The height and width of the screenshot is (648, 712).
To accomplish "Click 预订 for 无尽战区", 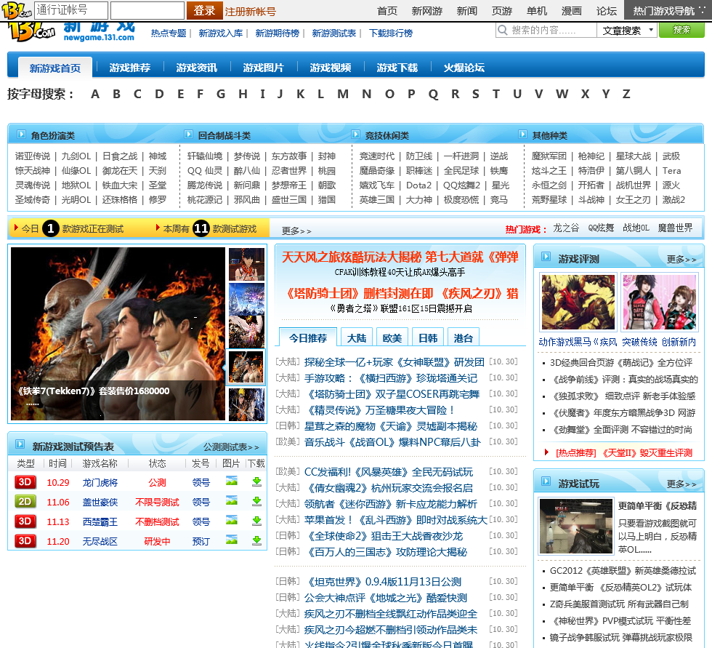I will [201, 541].
